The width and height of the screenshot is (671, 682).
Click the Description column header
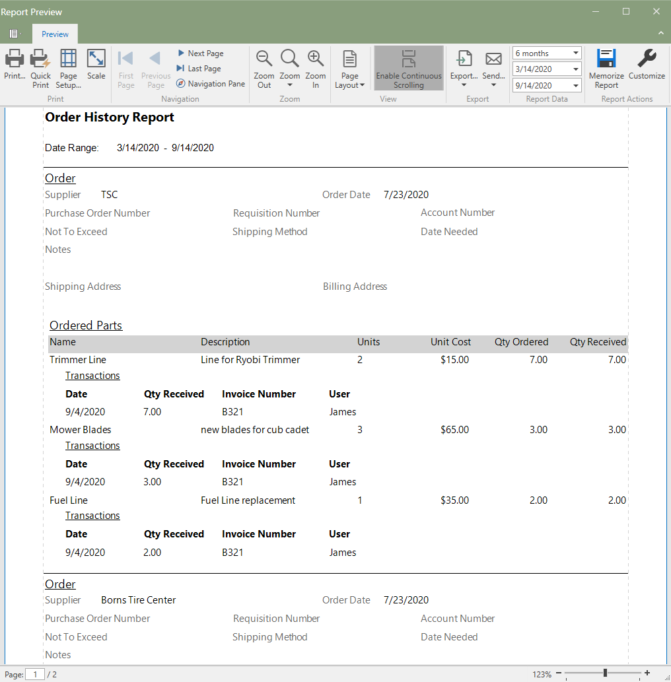225,342
